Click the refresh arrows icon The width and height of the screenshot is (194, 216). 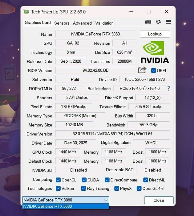[x=158, y=22]
